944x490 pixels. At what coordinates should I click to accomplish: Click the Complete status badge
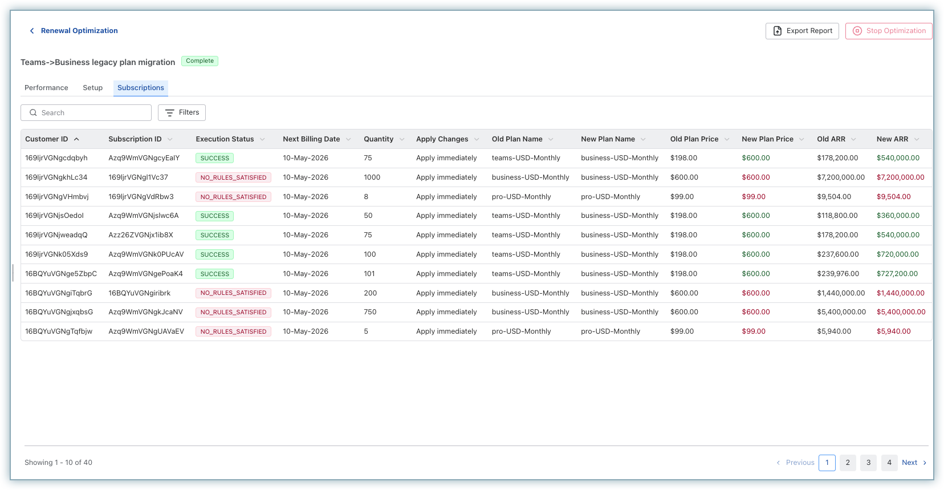(x=200, y=61)
